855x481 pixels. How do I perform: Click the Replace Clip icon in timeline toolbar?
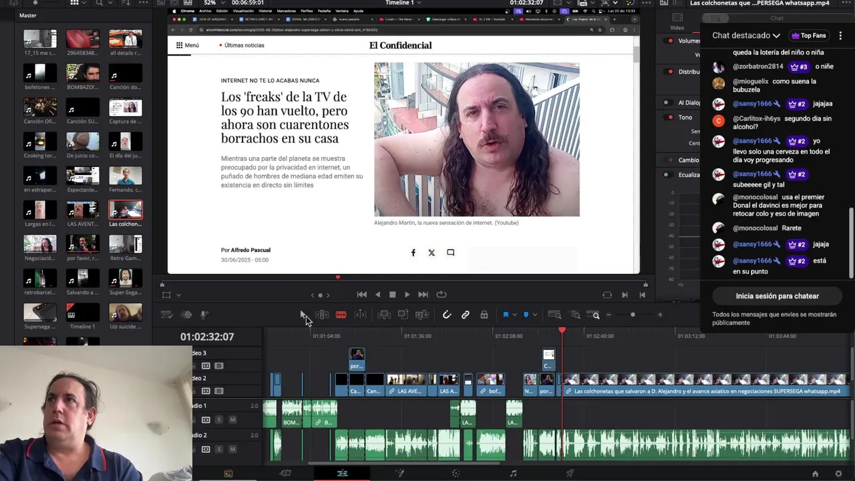(421, 315)
